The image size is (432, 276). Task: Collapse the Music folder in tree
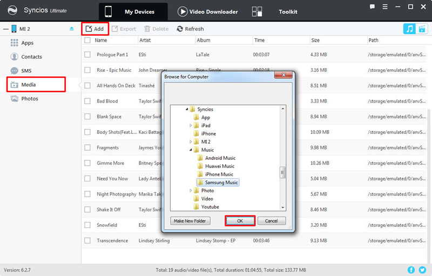(x=191, y=150)
